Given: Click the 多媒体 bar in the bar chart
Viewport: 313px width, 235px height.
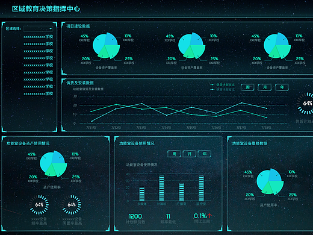Looking at the screenshot, I should (x=142, y=193).
